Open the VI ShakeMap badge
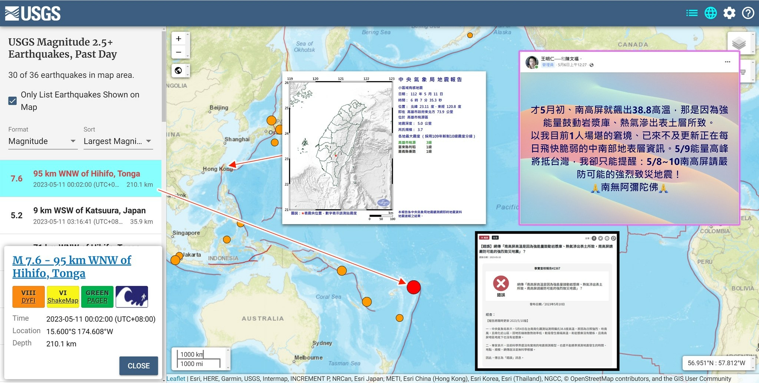This screenshot has width=759, height=383. click(x=63, y=297)
